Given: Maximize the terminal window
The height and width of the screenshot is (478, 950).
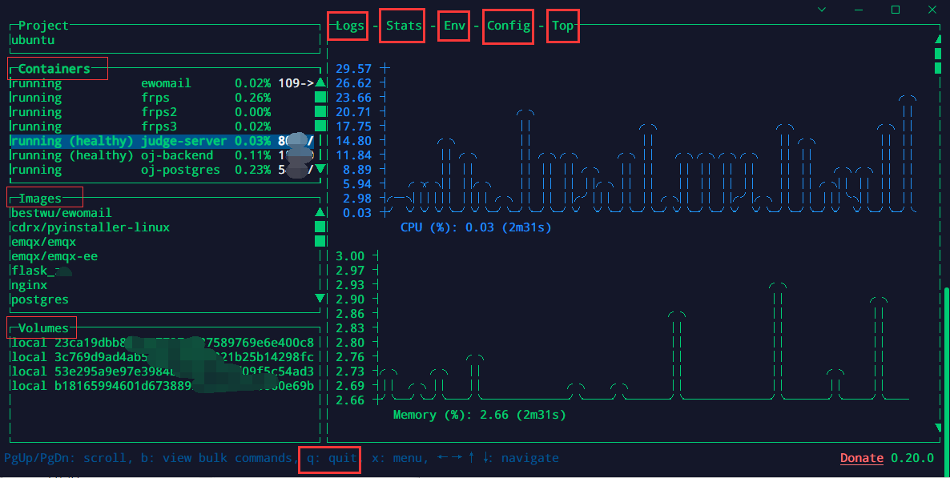Looking at the screenshot, I should pos(896,10).
